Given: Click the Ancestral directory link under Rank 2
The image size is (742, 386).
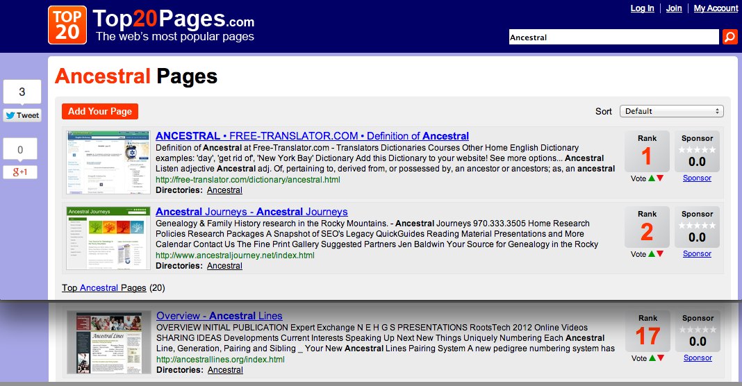Looking at the screenshot, I should 225,266.
